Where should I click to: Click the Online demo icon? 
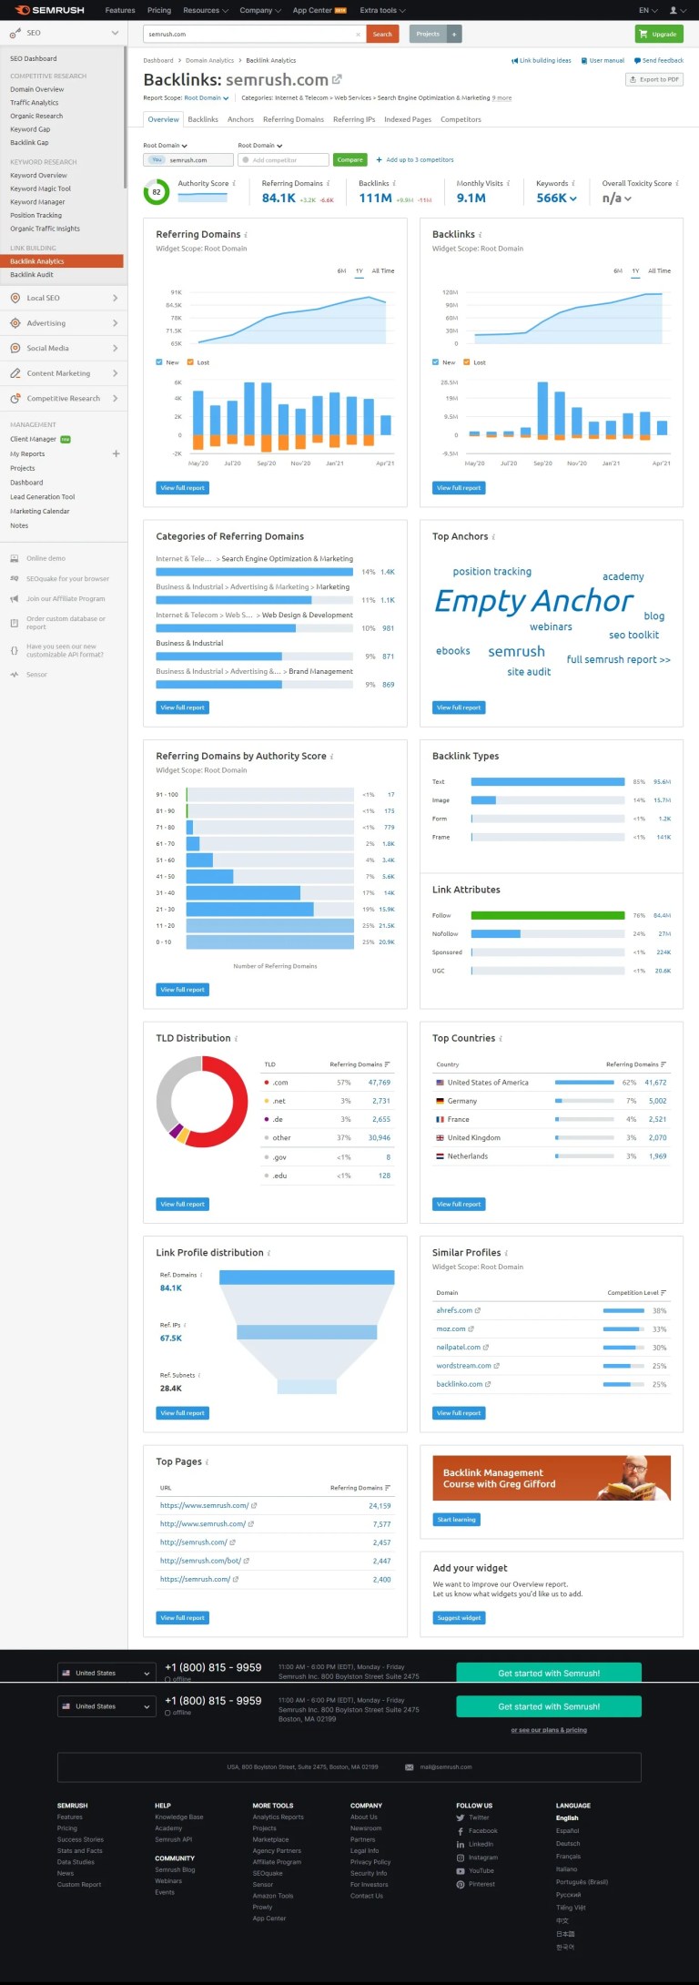(15, 558)
